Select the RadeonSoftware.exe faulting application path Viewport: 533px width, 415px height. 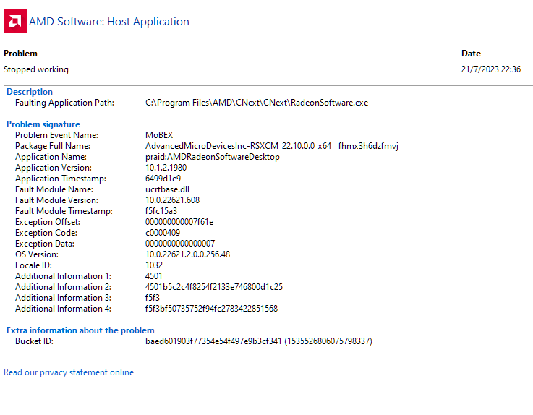point(257,103)
